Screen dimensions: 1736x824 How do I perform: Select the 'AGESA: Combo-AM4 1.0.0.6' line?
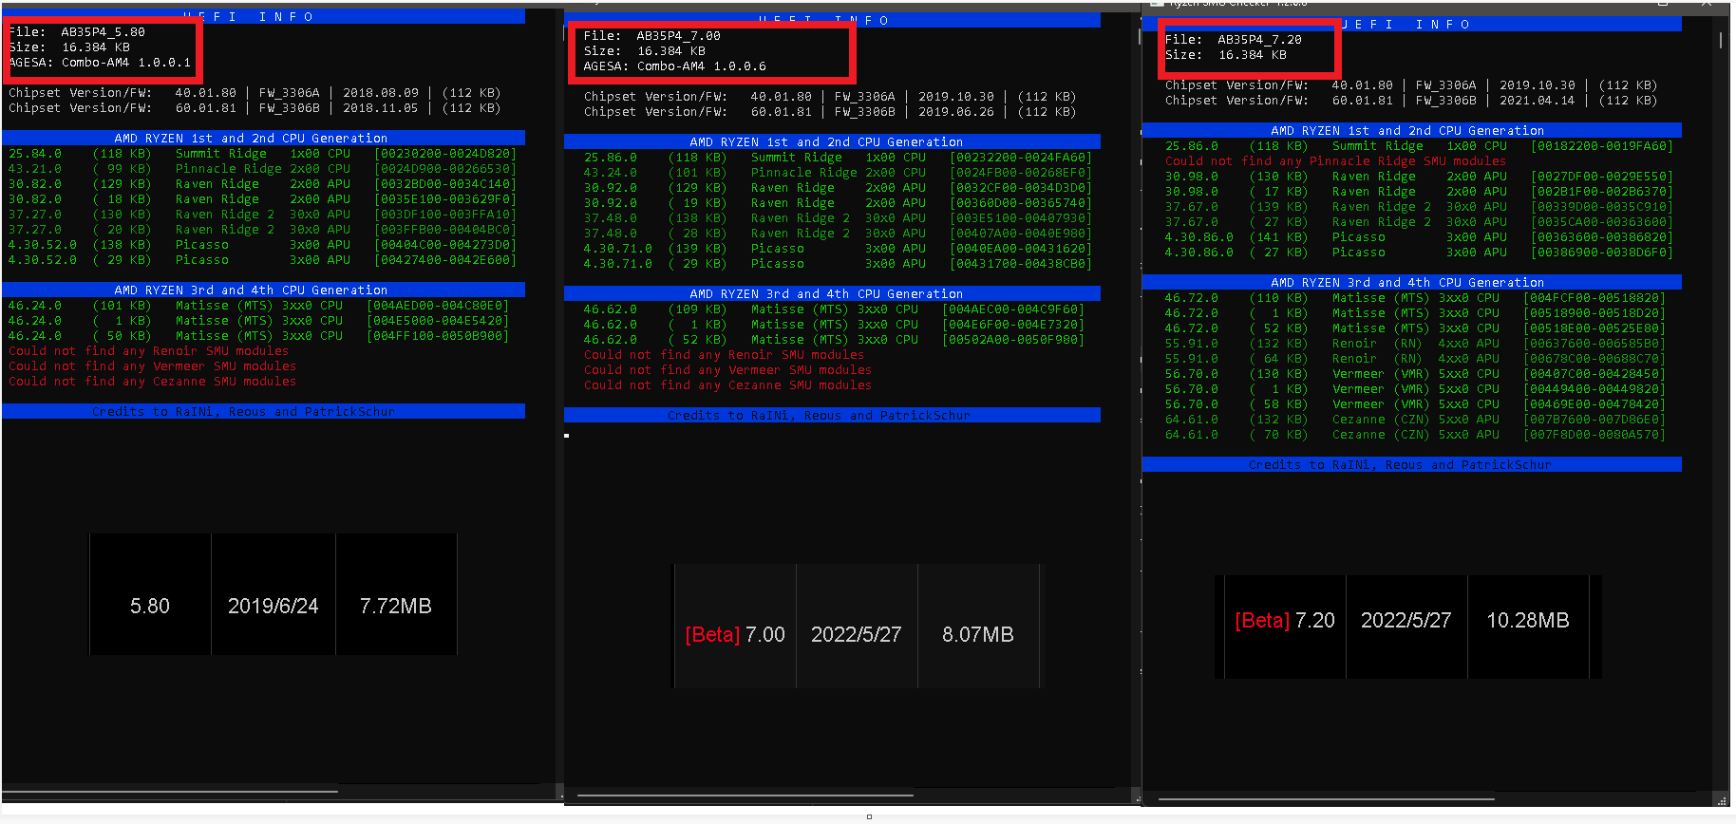pos(675,66)
